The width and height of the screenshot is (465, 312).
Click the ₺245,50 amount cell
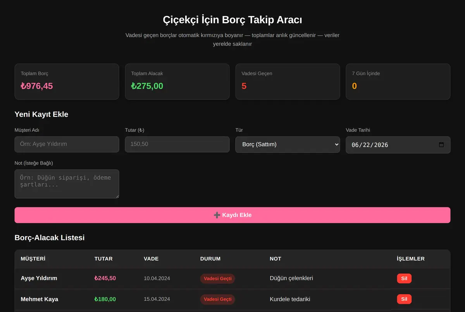pyautogui.click(x=105, y=278)
